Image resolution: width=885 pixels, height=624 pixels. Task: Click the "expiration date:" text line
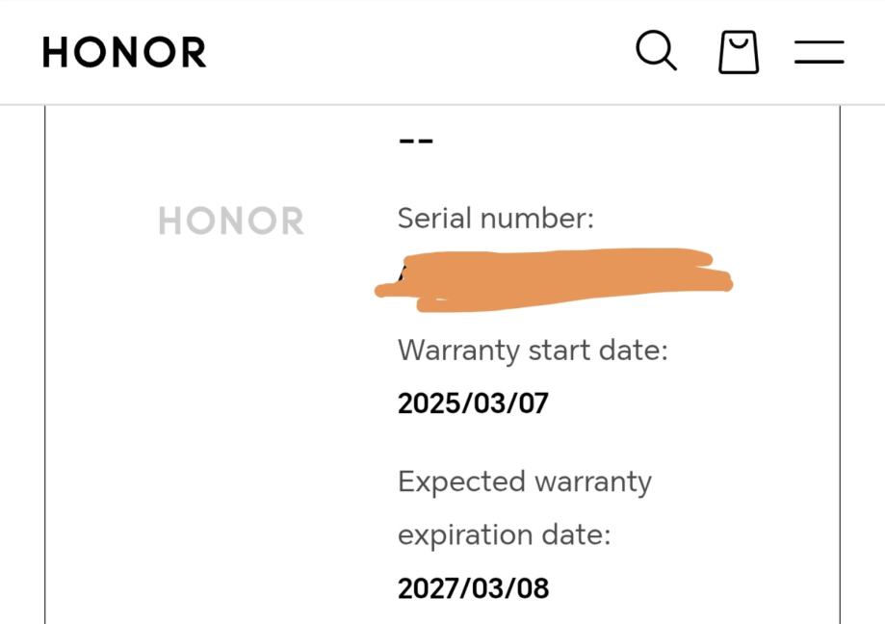pyautogui.click(x=504, y=534)
